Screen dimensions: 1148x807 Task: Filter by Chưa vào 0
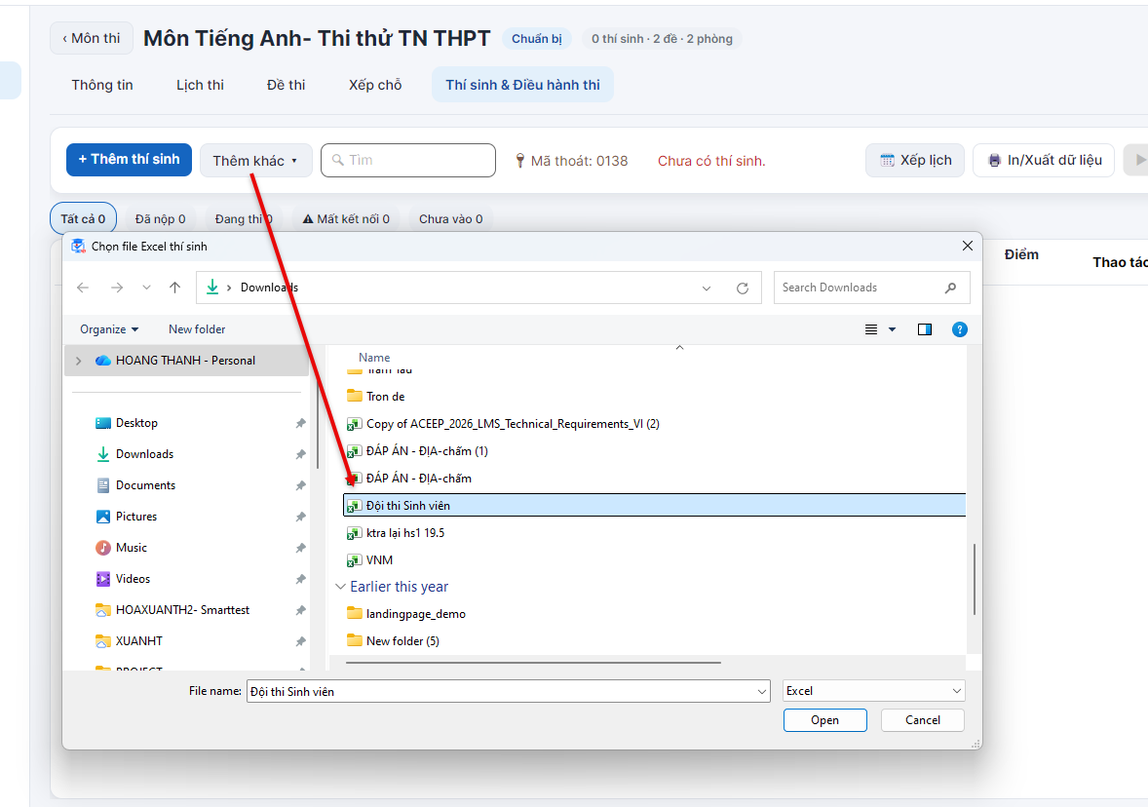pyautogui.click(x=451, y=219)
